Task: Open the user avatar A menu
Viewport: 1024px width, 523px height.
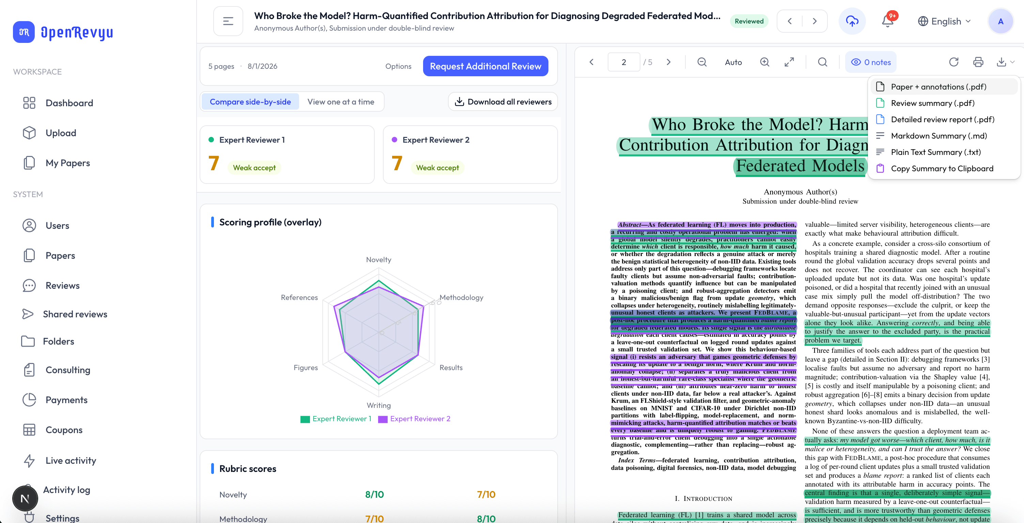Action: (x=1000, y=21)
